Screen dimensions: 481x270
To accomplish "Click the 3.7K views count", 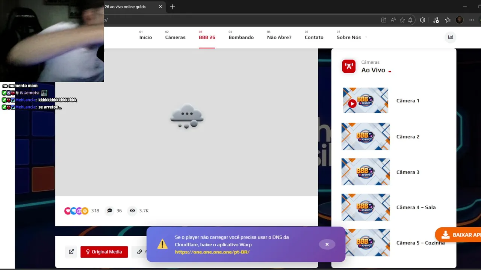I will (144, 211).
